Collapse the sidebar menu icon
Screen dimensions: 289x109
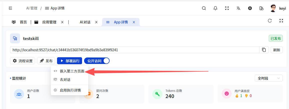click(x=10, y=8)
